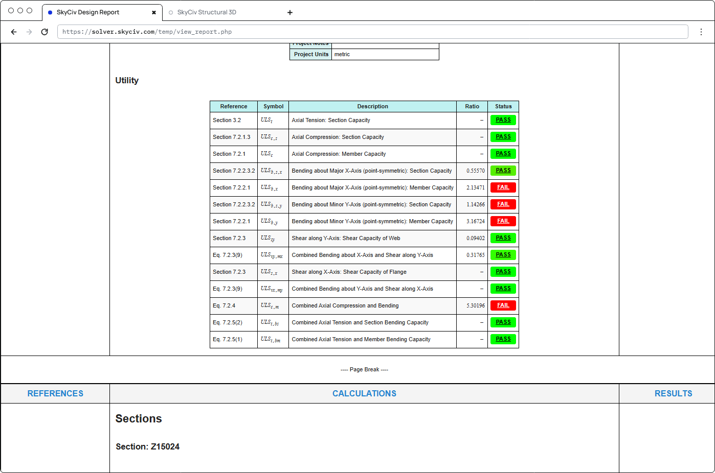Select the ratio value 5.30196
Screen dimensions: 715x473
[476, 305]
